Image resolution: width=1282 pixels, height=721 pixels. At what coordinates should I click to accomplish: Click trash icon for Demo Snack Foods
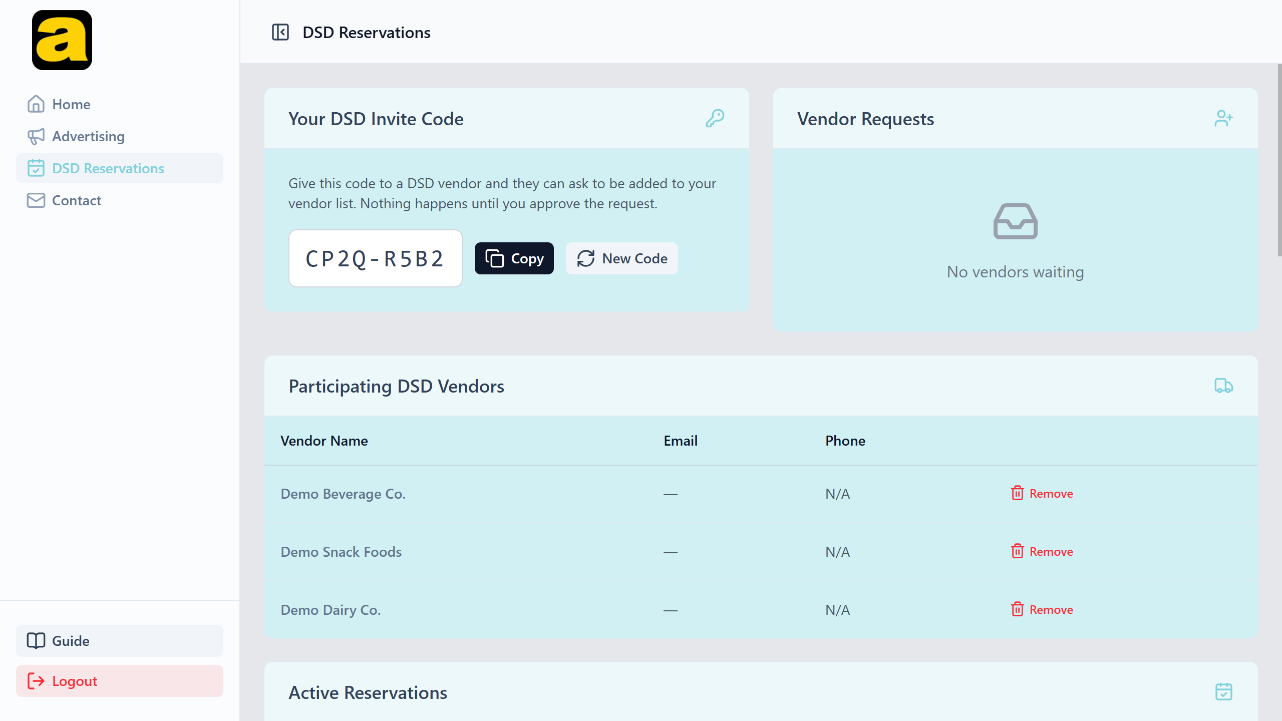pos(1018,551)
